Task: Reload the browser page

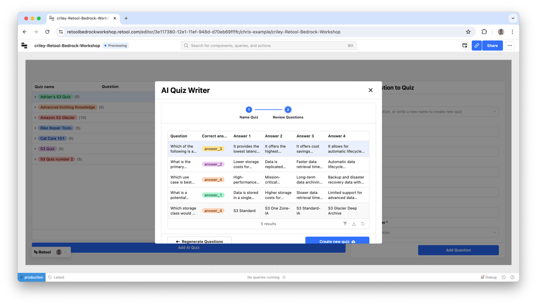Action: point(47,32)
